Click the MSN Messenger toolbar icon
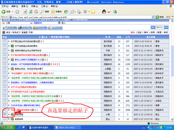174x130 pixels. 115,12
